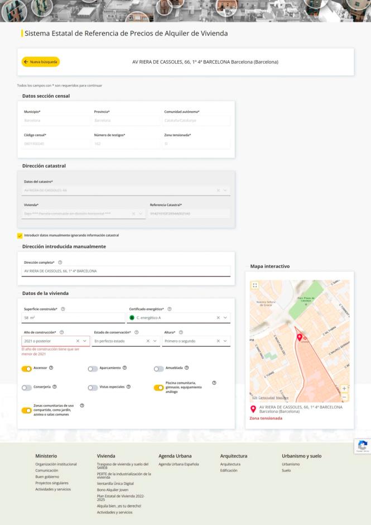This screenshot has width=371, height=525.
Task: Zoom out on the interactive map
Action: (344, 397)
